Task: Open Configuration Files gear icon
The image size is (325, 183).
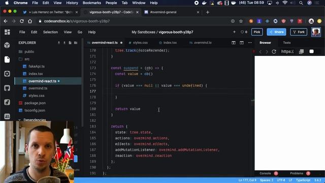Action: (7, 74)
